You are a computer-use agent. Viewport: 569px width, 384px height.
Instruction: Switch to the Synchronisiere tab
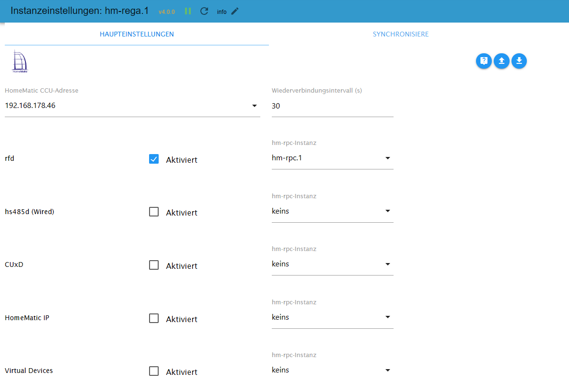pyautogui.click(x=401, y=34)
